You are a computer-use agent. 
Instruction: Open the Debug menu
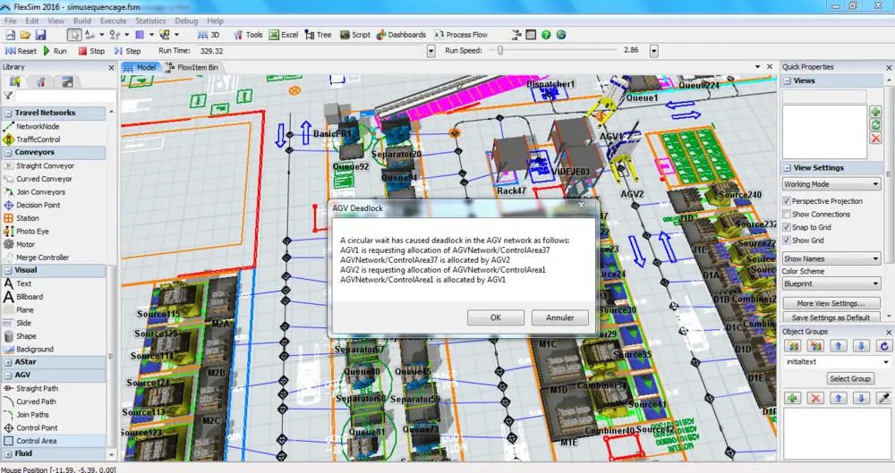tap(186, 21)
